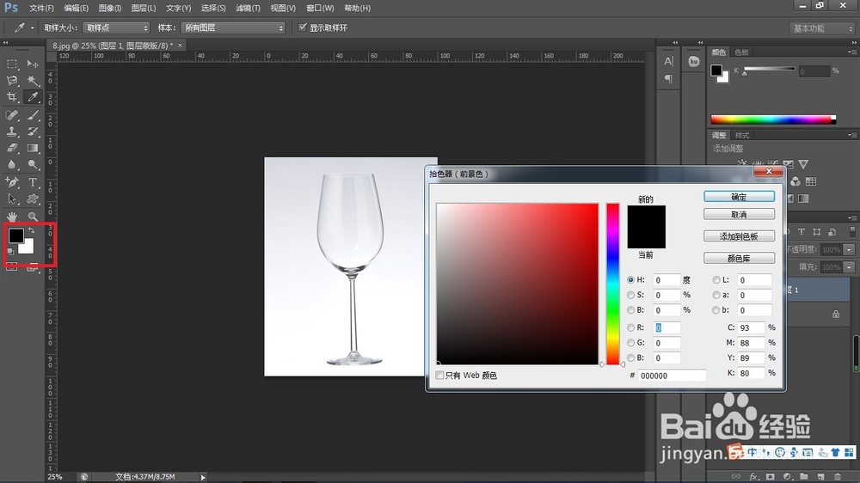Open Eyedropper tool preset picker arrow
The height and width of the screenshot is (483, 860).
pyautogui.click(x=33, y=28)
